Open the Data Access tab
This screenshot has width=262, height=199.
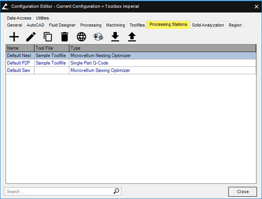[19, 18]
